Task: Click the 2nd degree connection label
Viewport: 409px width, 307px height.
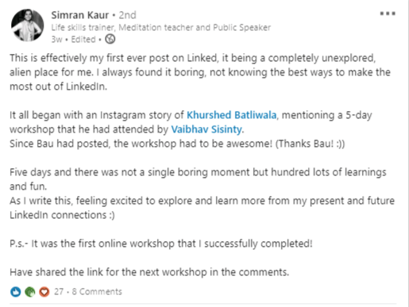Action: (127, 15)
